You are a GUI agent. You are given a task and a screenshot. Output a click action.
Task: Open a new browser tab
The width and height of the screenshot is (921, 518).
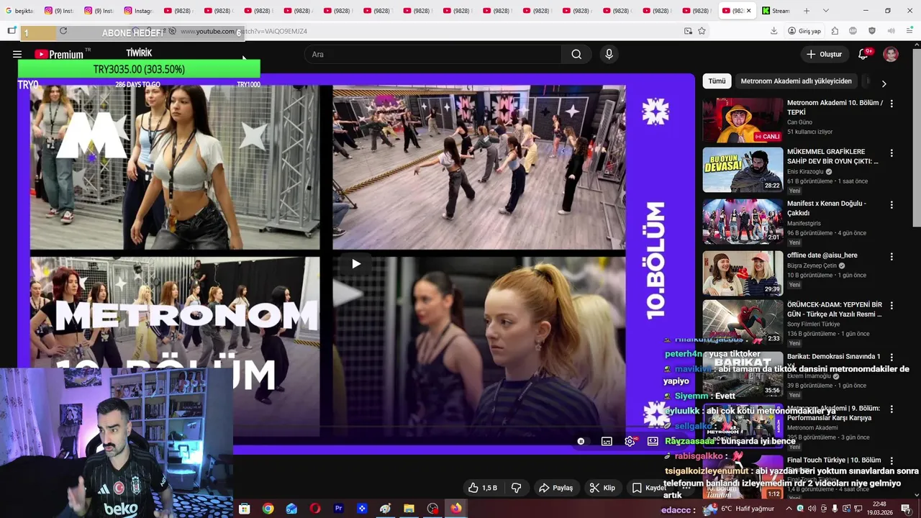click(x=806, y=11)
